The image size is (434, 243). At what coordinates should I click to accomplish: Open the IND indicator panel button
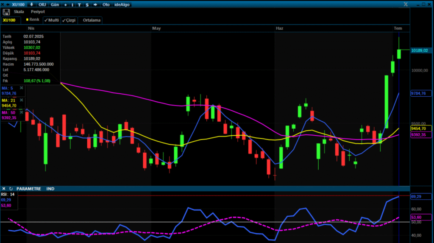[x=50, y=189]
